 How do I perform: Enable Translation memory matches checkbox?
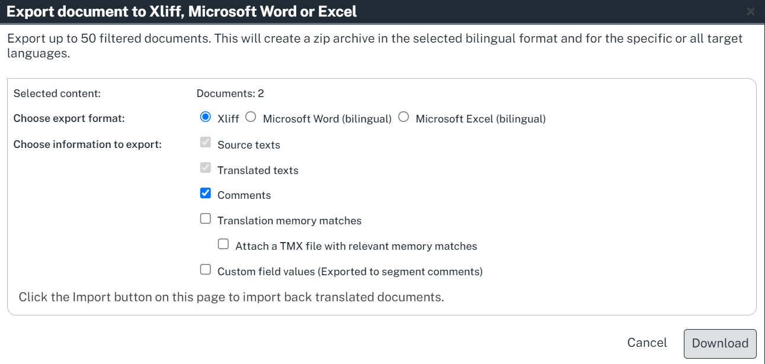click(206, 219)
